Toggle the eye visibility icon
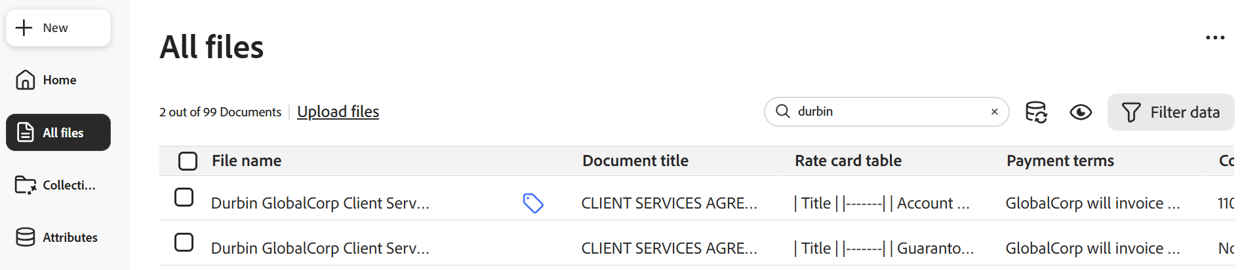1242x270 pixels. tap(1081, 112)
